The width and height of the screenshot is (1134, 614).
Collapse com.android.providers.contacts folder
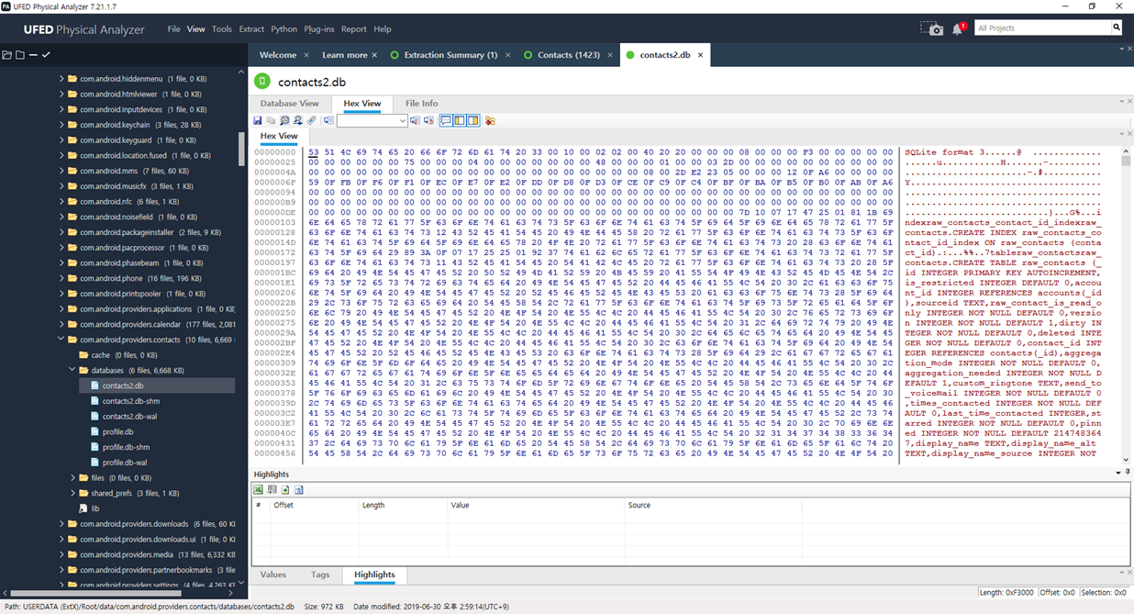61,340
